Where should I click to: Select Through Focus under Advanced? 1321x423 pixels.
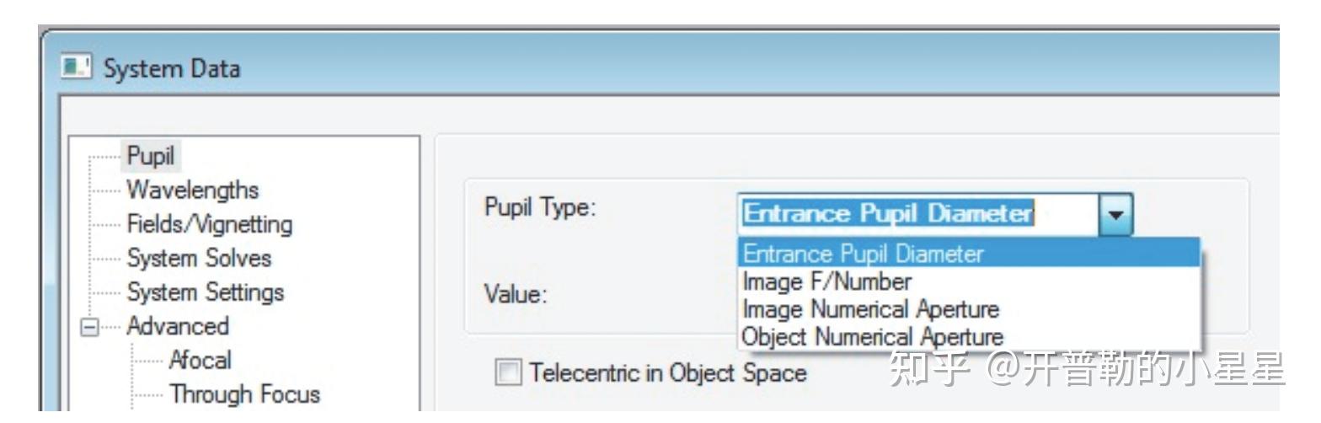tap(244, 394)
